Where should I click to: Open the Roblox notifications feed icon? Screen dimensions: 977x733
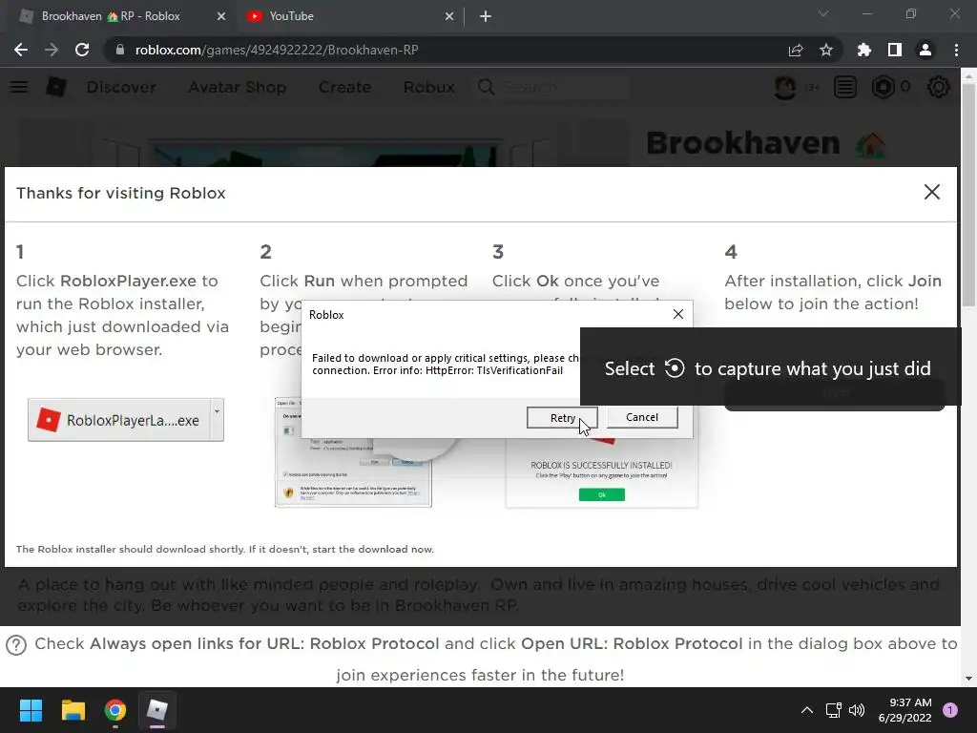(x=845, y=87)
